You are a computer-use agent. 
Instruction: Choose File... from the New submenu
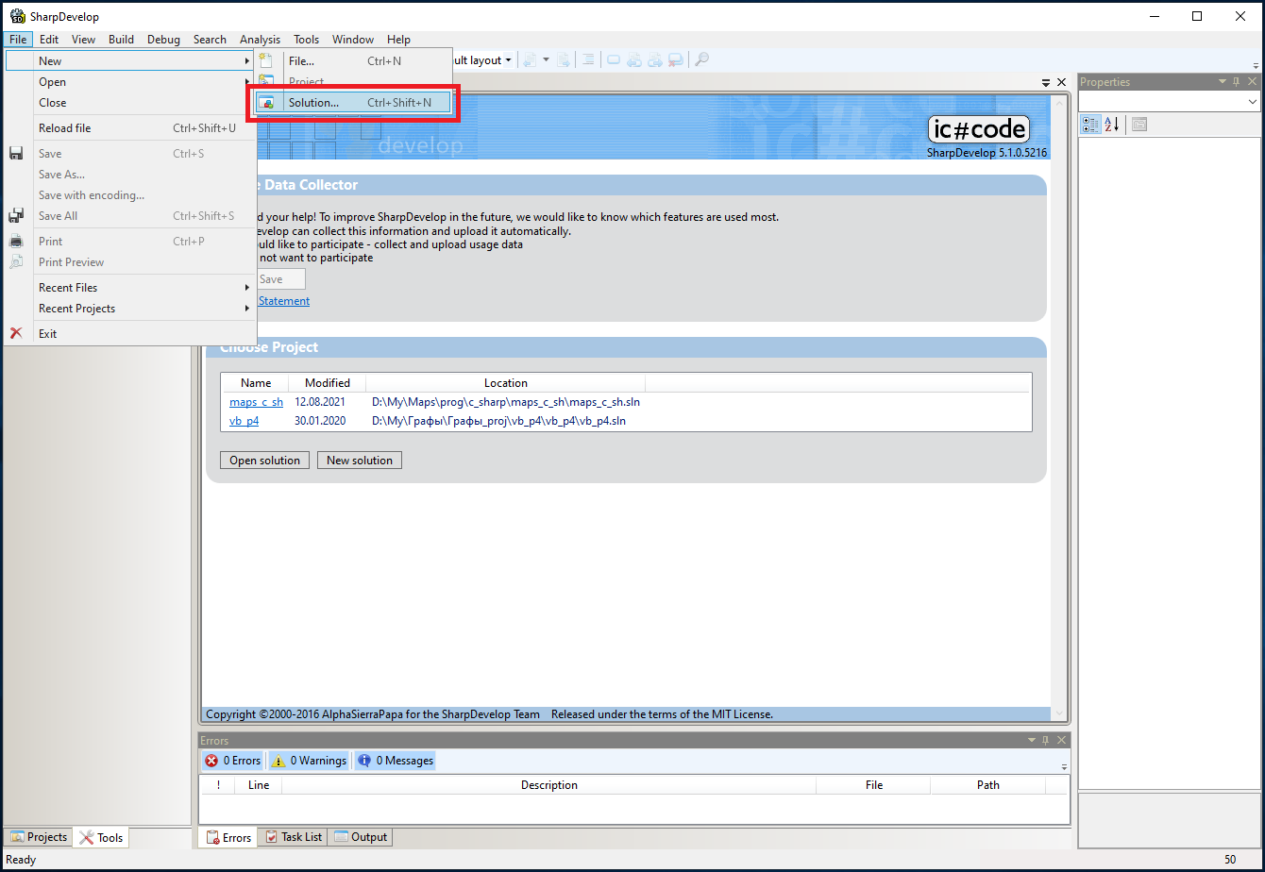[353, 61]
